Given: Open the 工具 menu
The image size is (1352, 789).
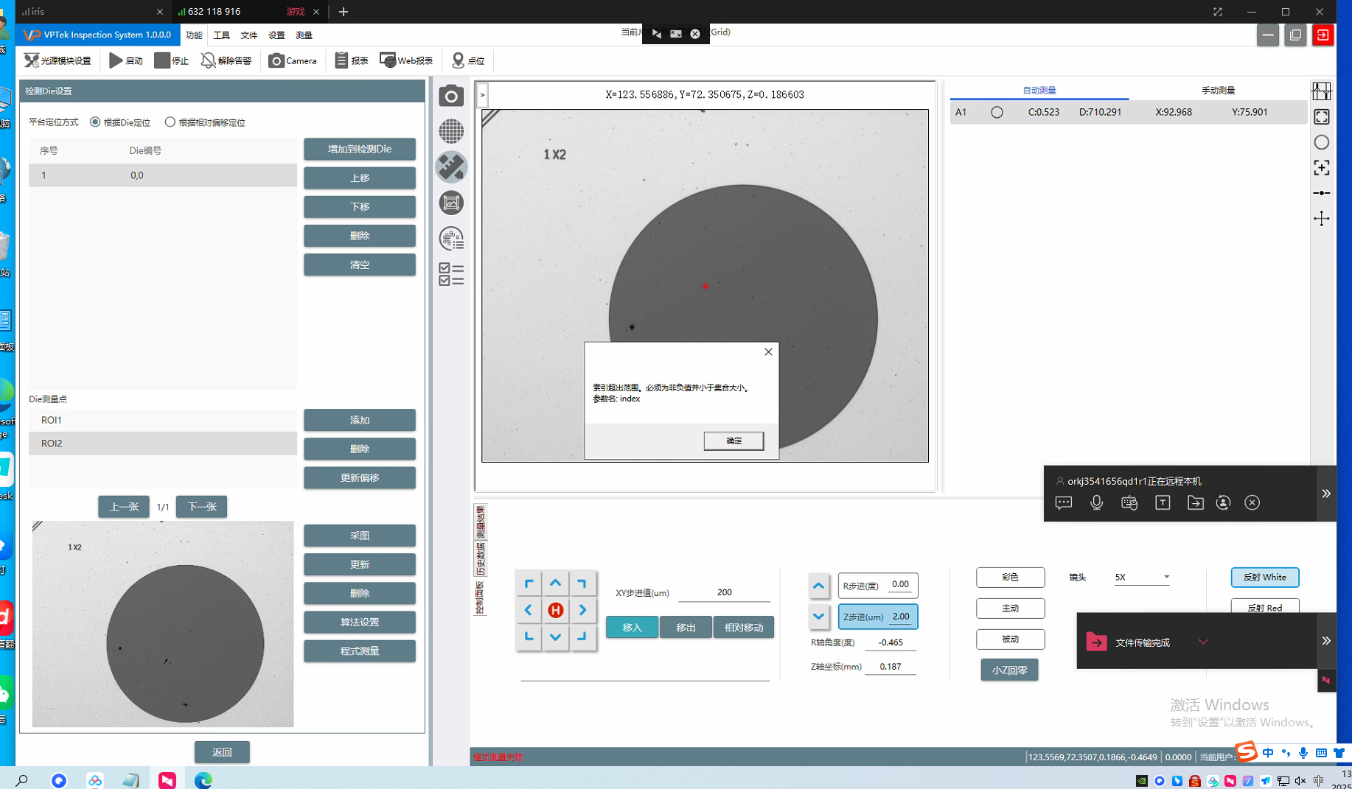Looking at the screenshot, I should [221, 35].
